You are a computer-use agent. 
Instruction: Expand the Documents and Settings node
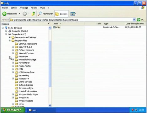click(x=10, y=37)
